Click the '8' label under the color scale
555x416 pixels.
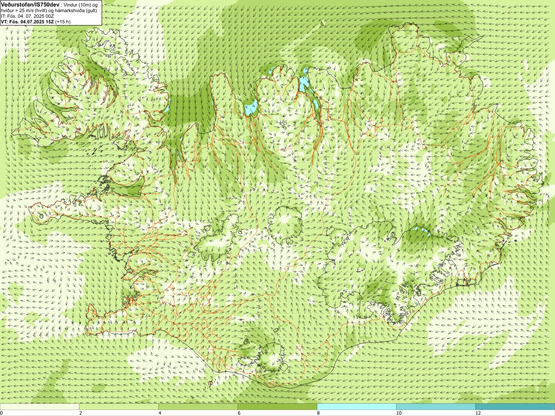tap(318, 413)
